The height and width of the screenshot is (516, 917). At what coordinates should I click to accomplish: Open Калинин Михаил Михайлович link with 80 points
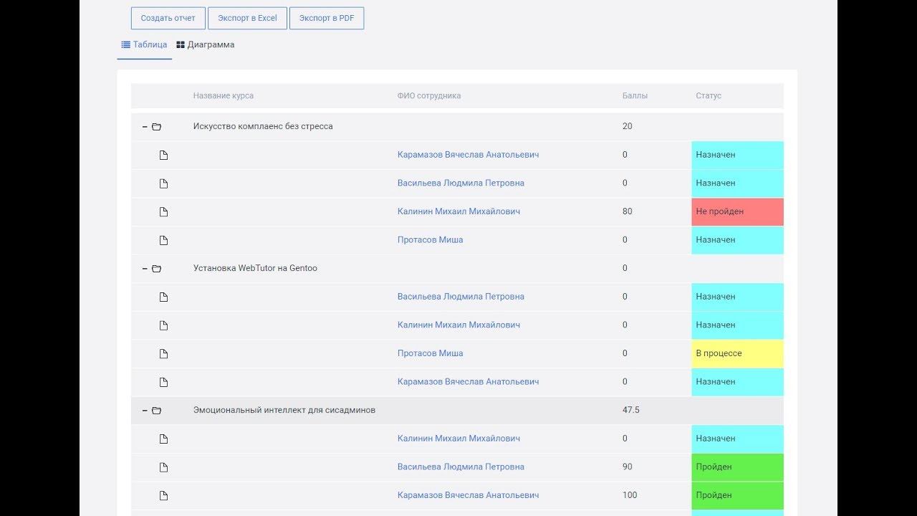pos(458,211)
